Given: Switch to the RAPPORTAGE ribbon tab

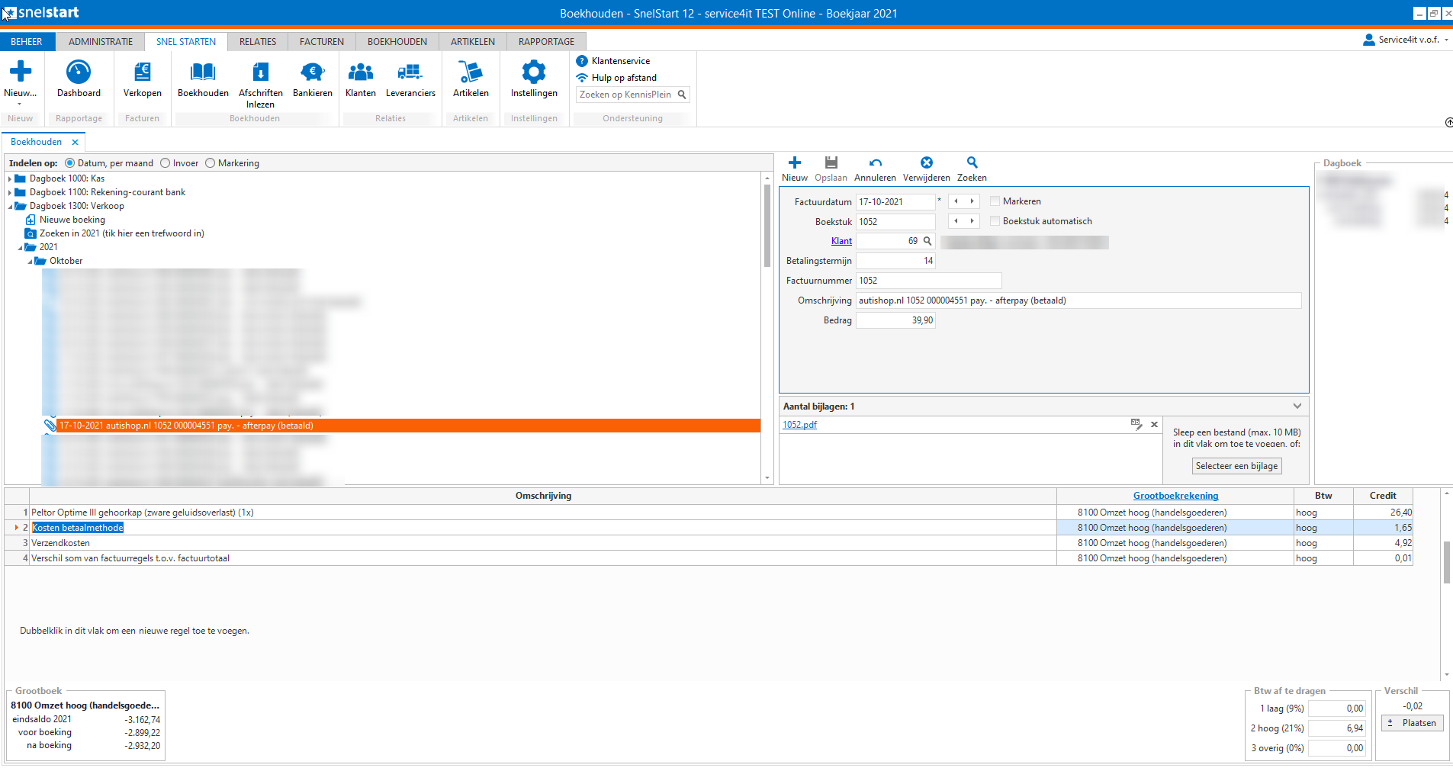Looking at the screenshot, I should pos(546,42).
